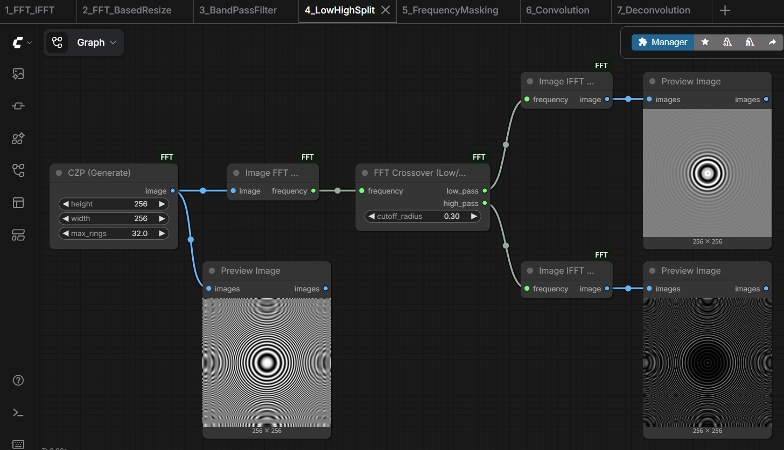Switch to the 2_FFT_BasedResize tab
This screenshot has width=784, height=450.
127,10
